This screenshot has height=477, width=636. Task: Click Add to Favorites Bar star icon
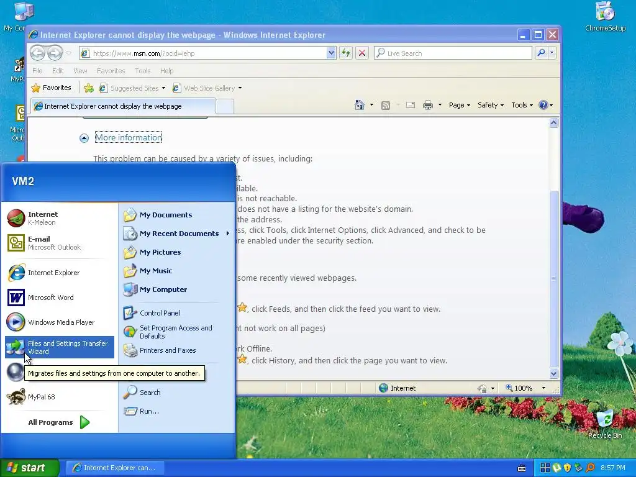point(89,88)
